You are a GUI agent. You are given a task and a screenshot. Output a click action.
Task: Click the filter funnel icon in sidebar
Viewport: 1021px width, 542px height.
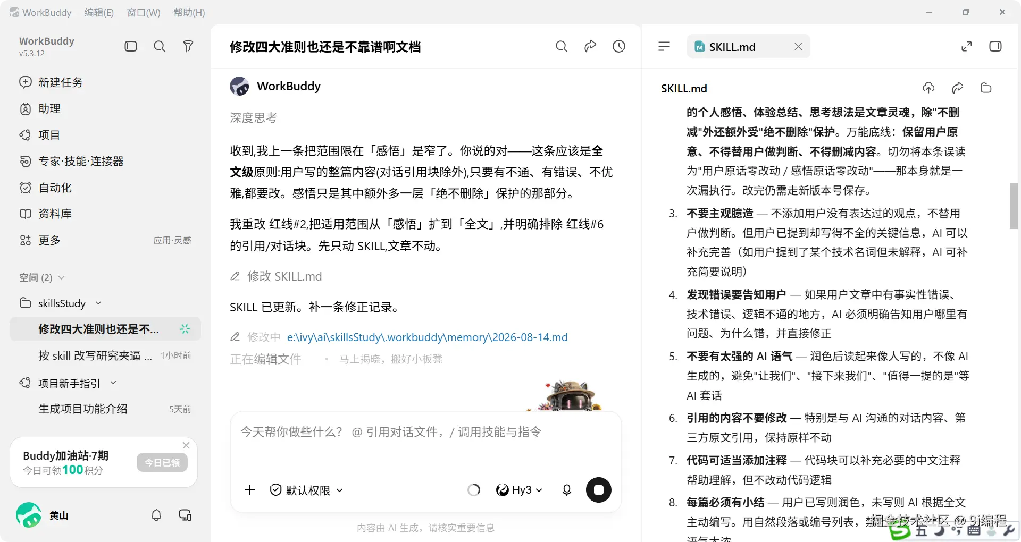(188, 47)
